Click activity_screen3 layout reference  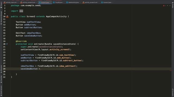click(59, 50)
